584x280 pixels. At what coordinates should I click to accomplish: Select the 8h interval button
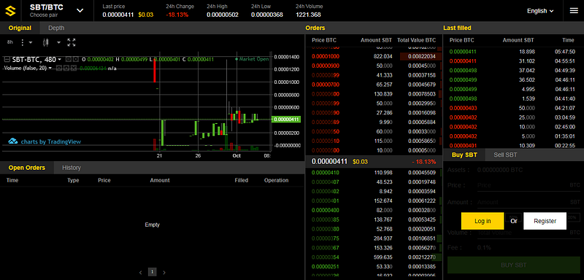click(9, 42)
